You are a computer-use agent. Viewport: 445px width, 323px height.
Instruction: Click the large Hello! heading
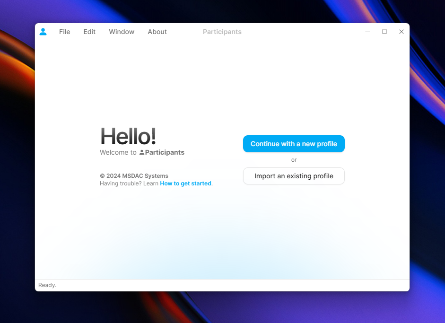pos(128,136)
